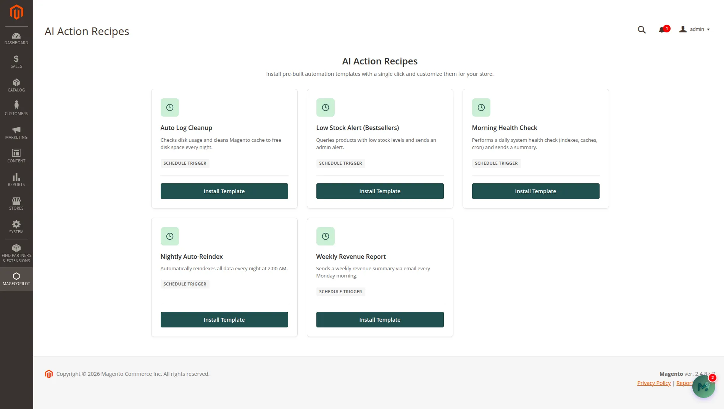Viewport: 724px width, 409px height.
Task: Open the Dashboard menu
Action: pyautogui.click(x=16, y=38)
